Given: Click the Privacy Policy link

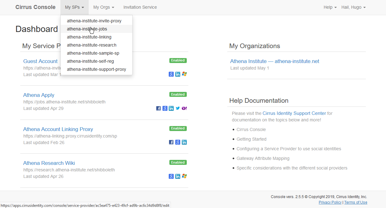Looking at the screenshot, I should point(330,202).
